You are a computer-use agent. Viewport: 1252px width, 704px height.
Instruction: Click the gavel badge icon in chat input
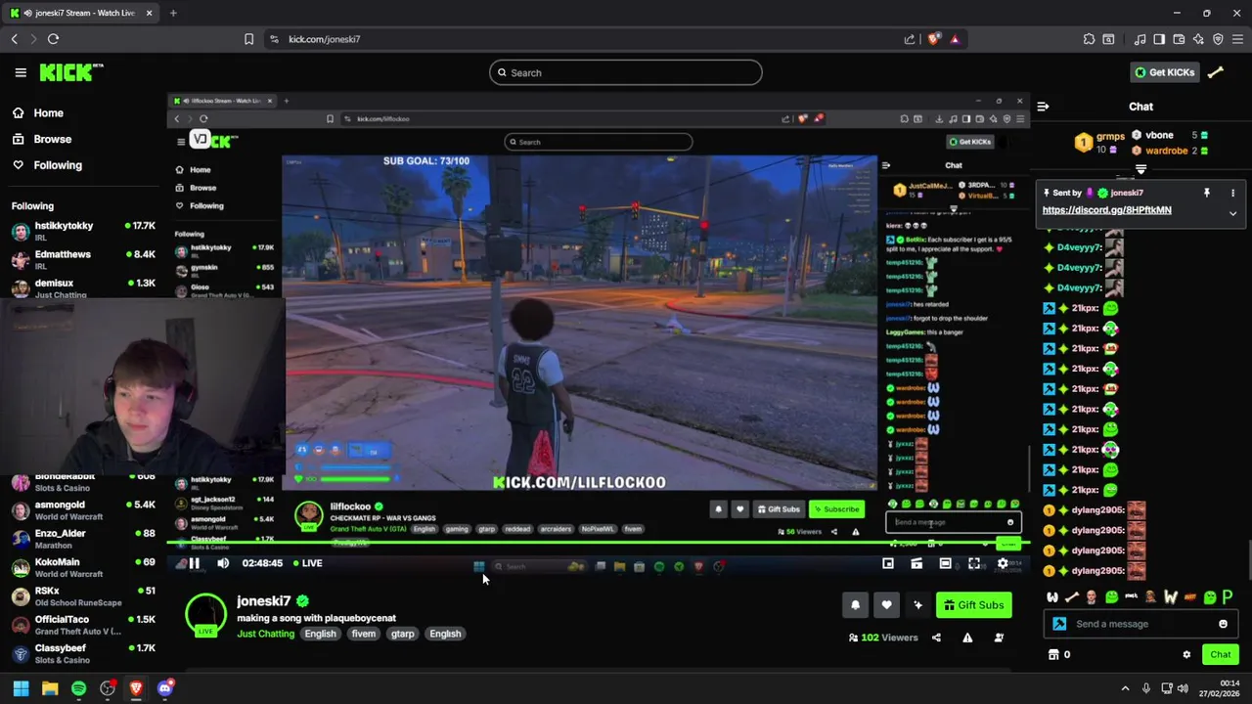click(x=1059, y=624)
